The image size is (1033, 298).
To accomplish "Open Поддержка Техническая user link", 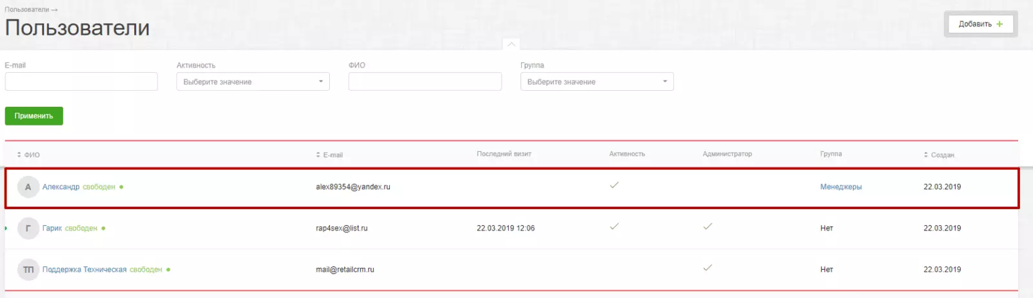I will point(85,269).
